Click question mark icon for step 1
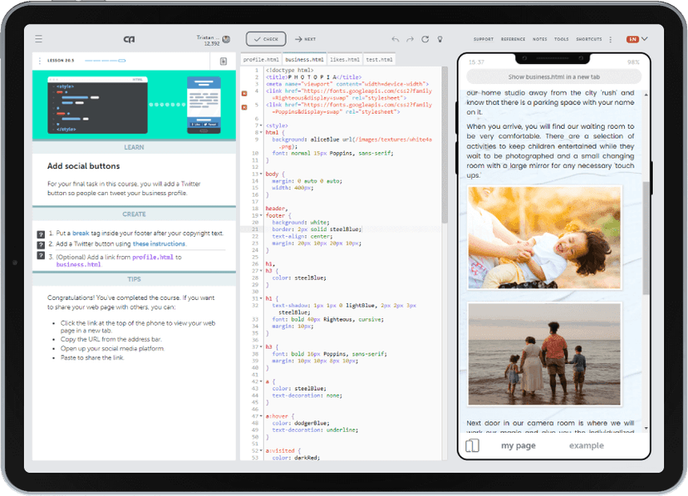The image size is (688, 496). tap(41, 234)
